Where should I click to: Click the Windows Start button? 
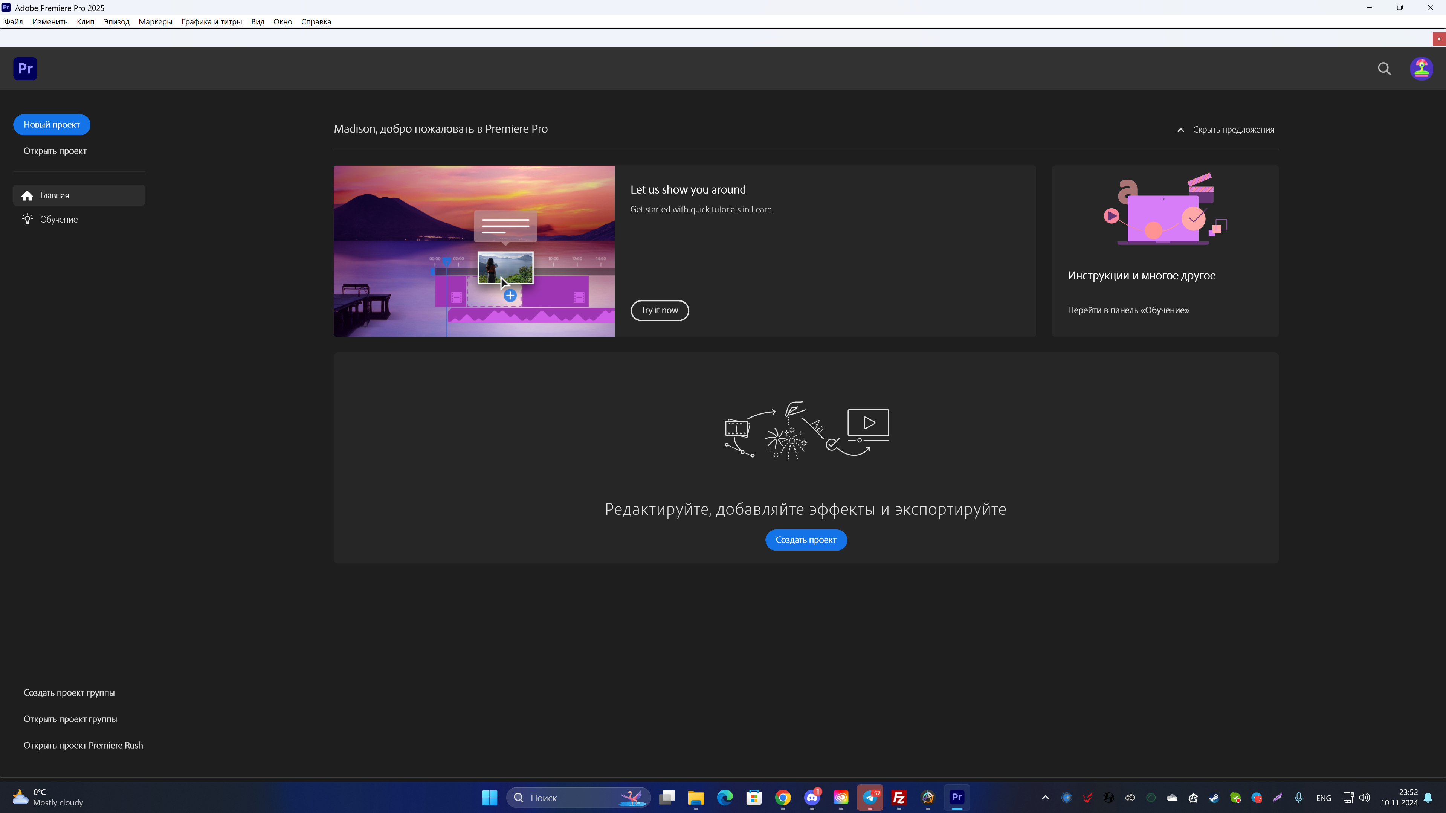coord(490,797)
